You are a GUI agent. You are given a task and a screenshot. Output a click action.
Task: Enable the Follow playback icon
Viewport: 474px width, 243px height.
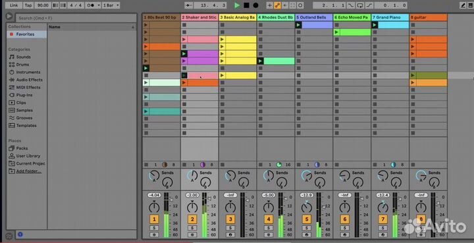pos(189,5)
